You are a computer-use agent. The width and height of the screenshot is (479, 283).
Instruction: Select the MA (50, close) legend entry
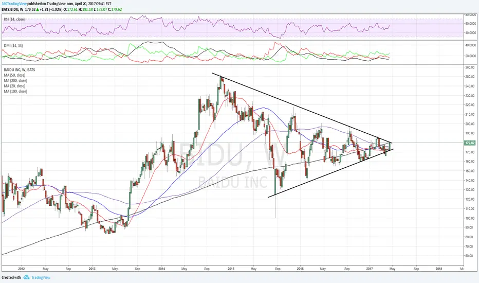pyautogui.click(x=14, y=75)
